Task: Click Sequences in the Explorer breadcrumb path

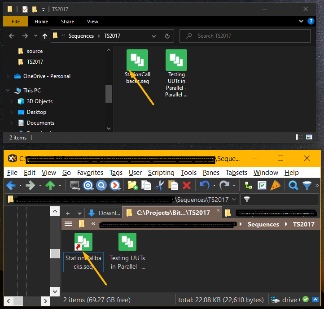Action: click(81, 36)
